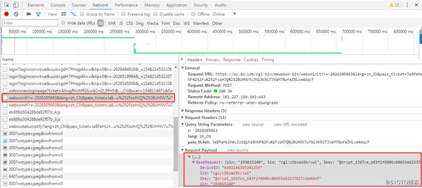
Task: Open the Application tab
Action: point(176,5)
